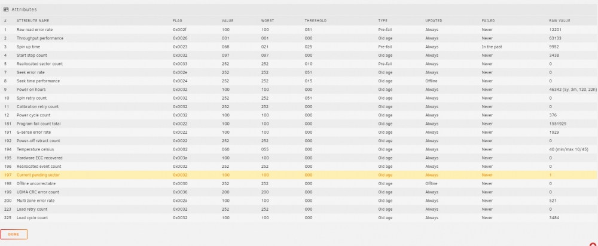The height and width of the screenshot is (246, 598).
Task: Select the Raw read error rate row
Action: tap(299, 30)
